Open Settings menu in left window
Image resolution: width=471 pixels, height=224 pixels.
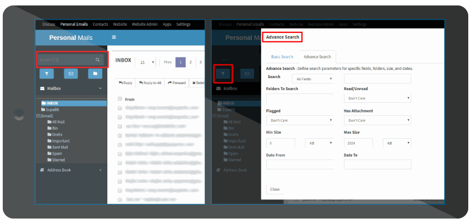pos(183,24)
